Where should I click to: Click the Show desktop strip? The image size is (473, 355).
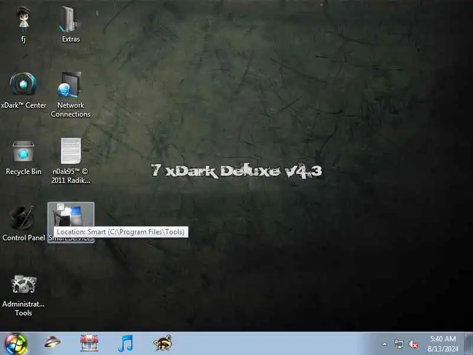(468, 344)
